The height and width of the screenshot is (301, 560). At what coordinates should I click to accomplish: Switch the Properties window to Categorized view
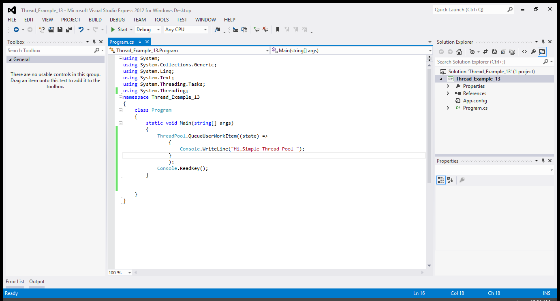click(x=441, y=180)
